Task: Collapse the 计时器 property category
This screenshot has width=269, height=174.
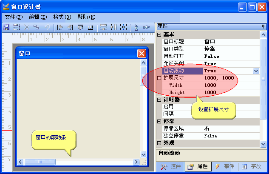Action: [159, 100]
